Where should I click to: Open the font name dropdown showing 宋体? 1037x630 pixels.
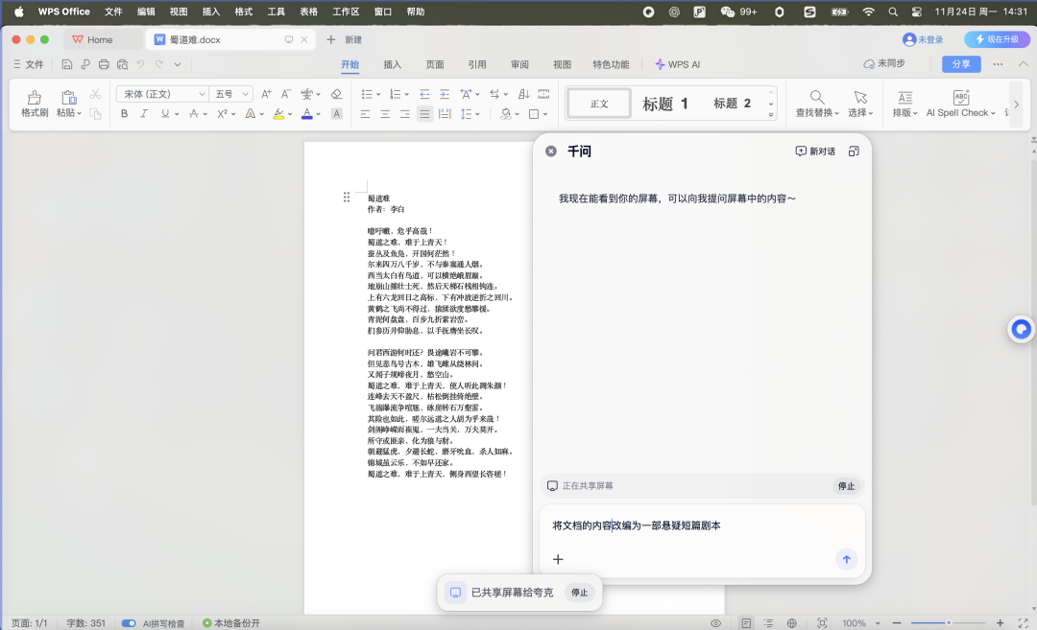pos(160,93)
